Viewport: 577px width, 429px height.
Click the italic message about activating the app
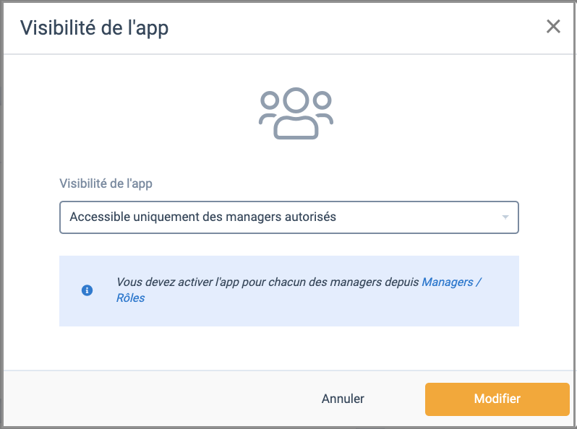(x=268, y=282)
